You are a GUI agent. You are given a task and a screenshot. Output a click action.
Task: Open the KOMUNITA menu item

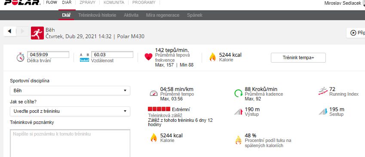114,3
